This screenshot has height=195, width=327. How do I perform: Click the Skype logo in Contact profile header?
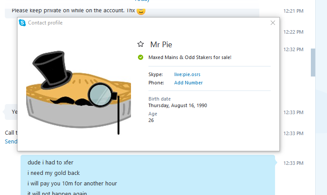click(22, 23)
